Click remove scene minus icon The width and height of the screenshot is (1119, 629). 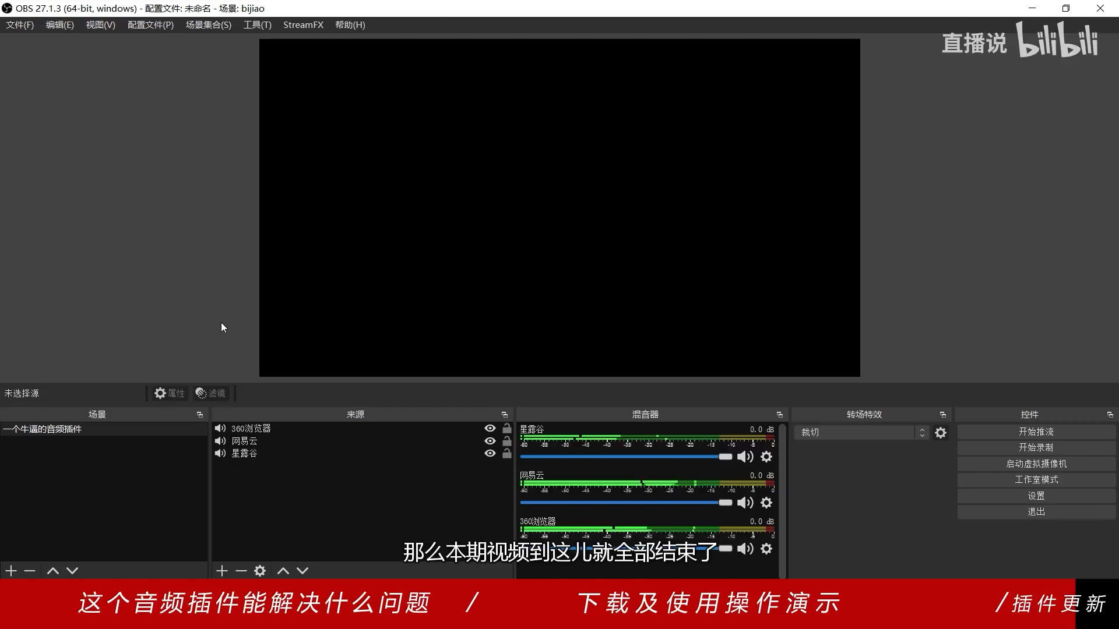coord(30,571)
